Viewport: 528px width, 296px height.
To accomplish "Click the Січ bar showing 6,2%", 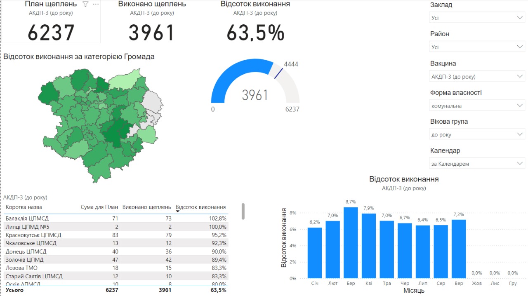I will click(315, 254).
